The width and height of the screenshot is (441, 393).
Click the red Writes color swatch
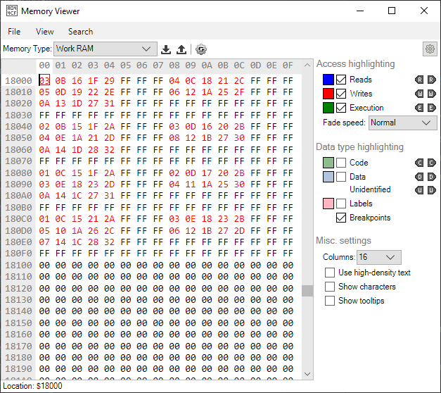click(328, 94)
